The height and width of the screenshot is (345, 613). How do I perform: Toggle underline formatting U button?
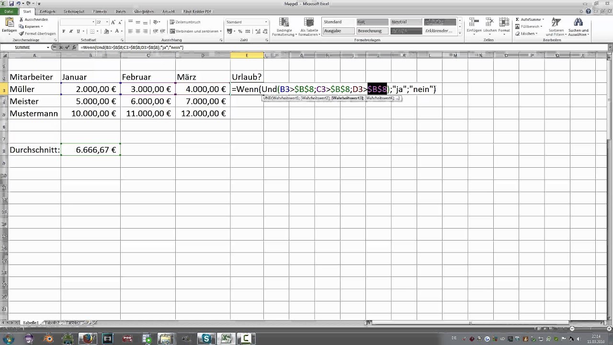pyautogui.click(x=78, y=31)
